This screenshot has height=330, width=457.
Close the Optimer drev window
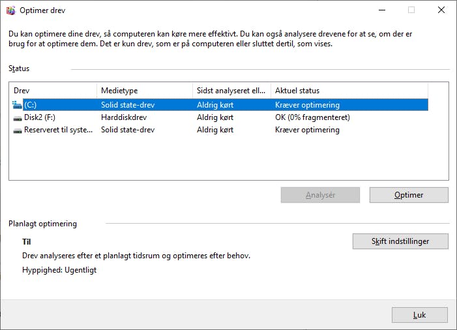tap(441, 10)
